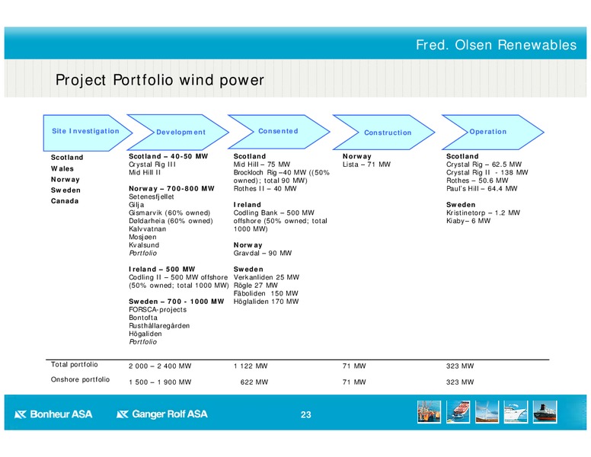Viewport: 591px width, 457px height.
Task: Click Kristinetorp – 1.2 MW
Action: (483, 213)
